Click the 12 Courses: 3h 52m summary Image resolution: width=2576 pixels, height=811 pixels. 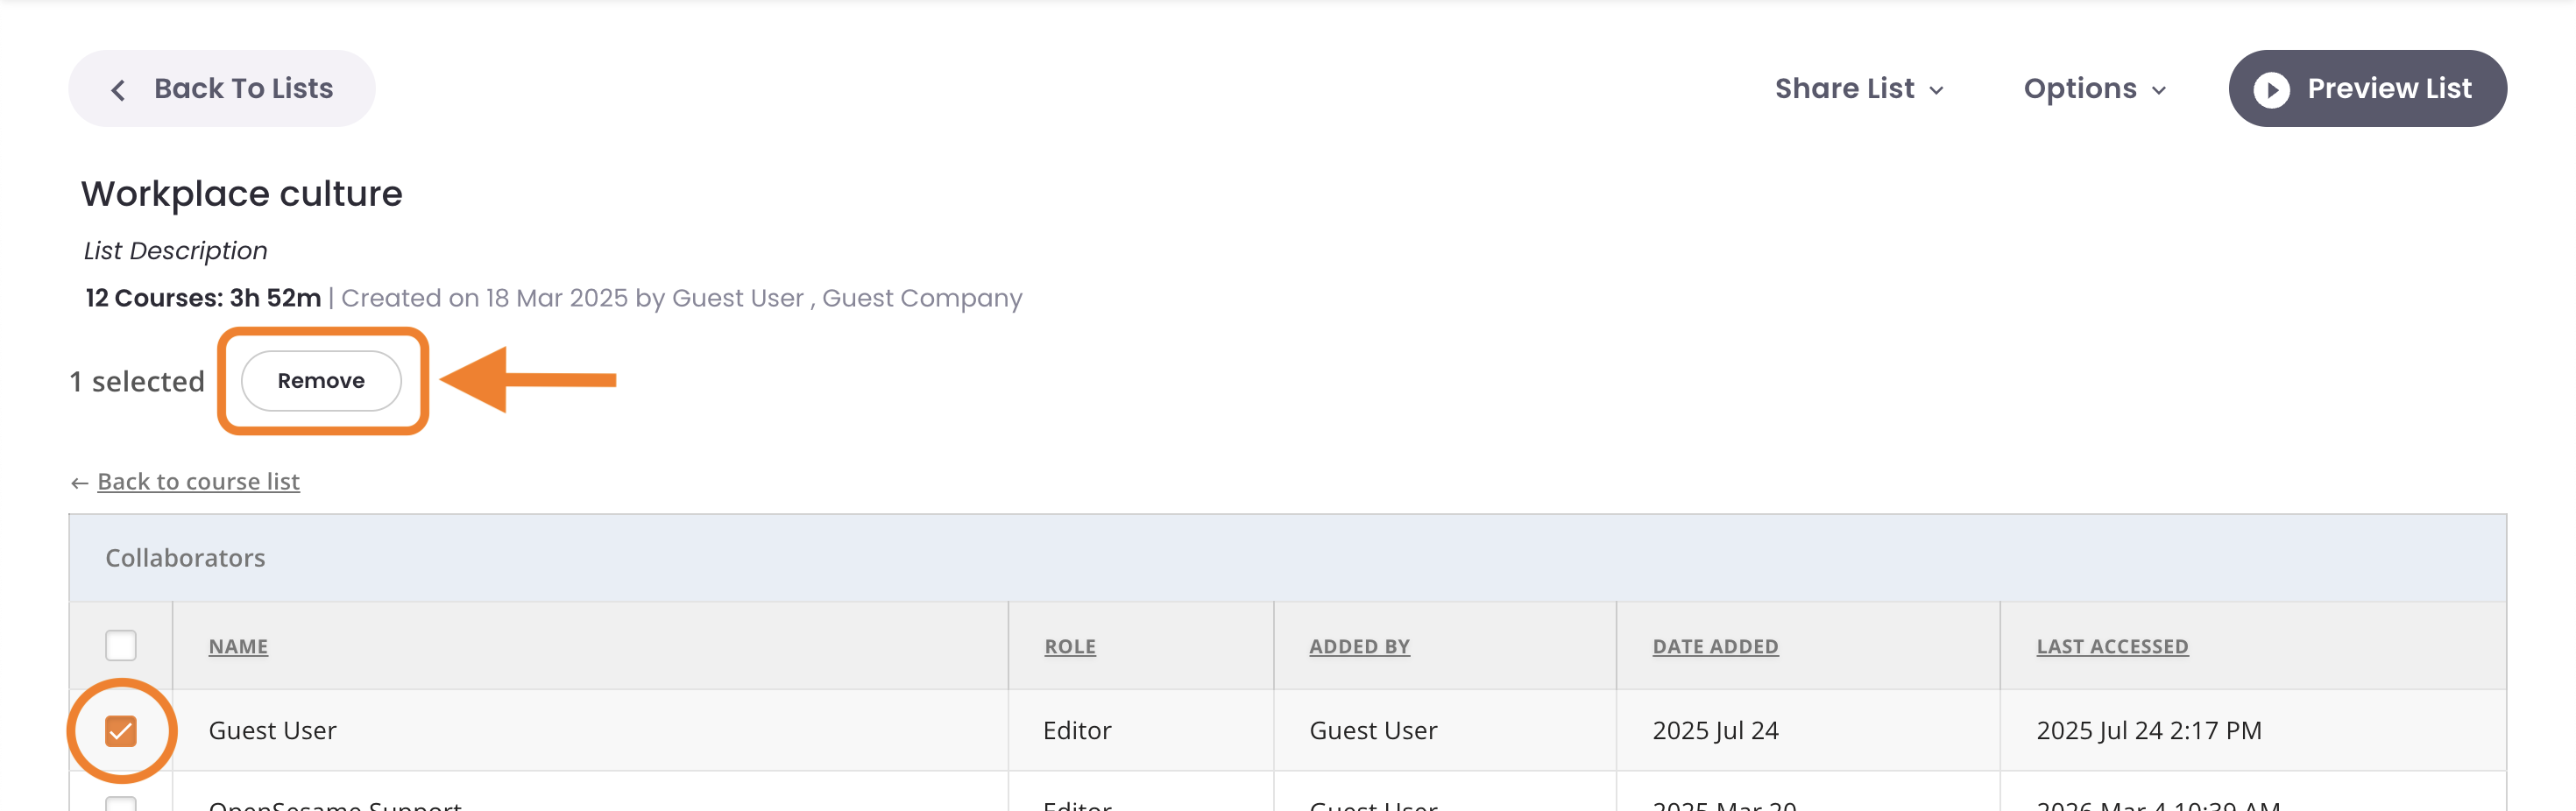[203, 298]
